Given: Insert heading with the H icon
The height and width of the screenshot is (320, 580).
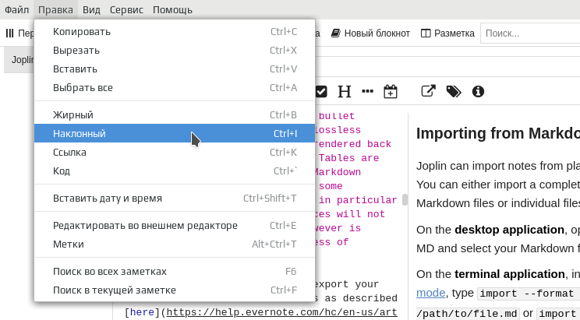Looking at the screenshot, I should [x=345, y=91].
